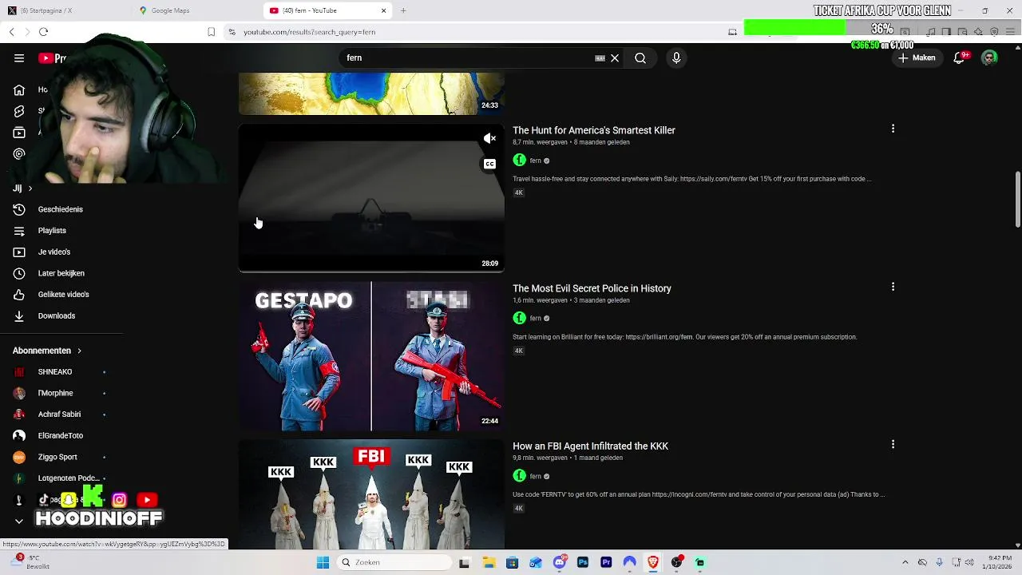
Task: Expand the Jij section chevron
Action: [x=30, y=188]
